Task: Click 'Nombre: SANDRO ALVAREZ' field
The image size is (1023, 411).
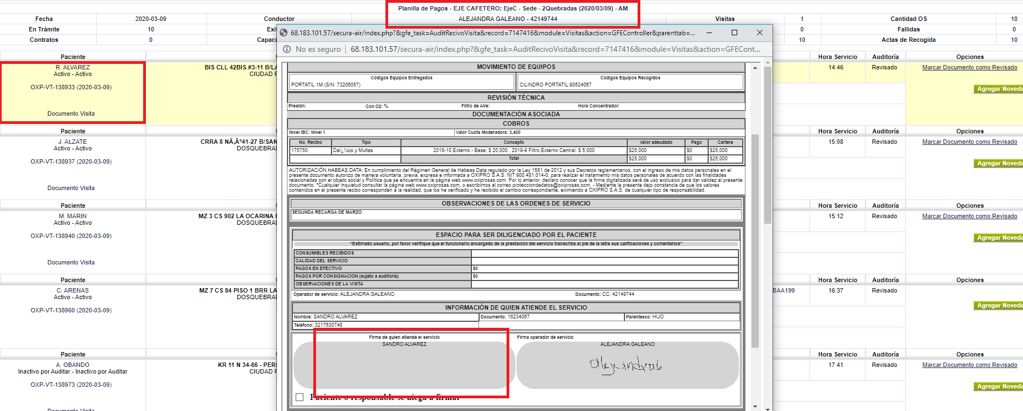Action: 385,317
